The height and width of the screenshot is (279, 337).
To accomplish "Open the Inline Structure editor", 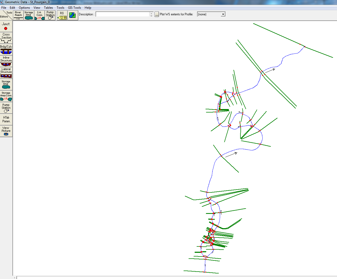I will click(6, 61).
